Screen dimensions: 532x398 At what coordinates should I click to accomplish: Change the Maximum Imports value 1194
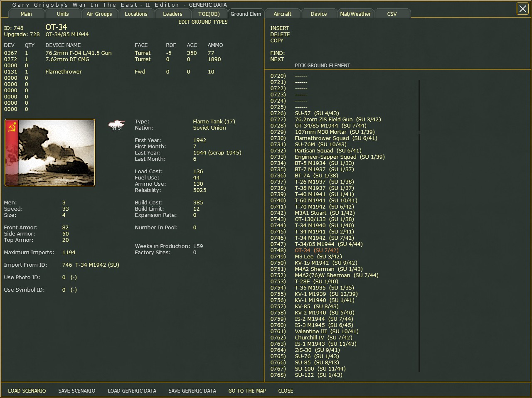[69, 253]
